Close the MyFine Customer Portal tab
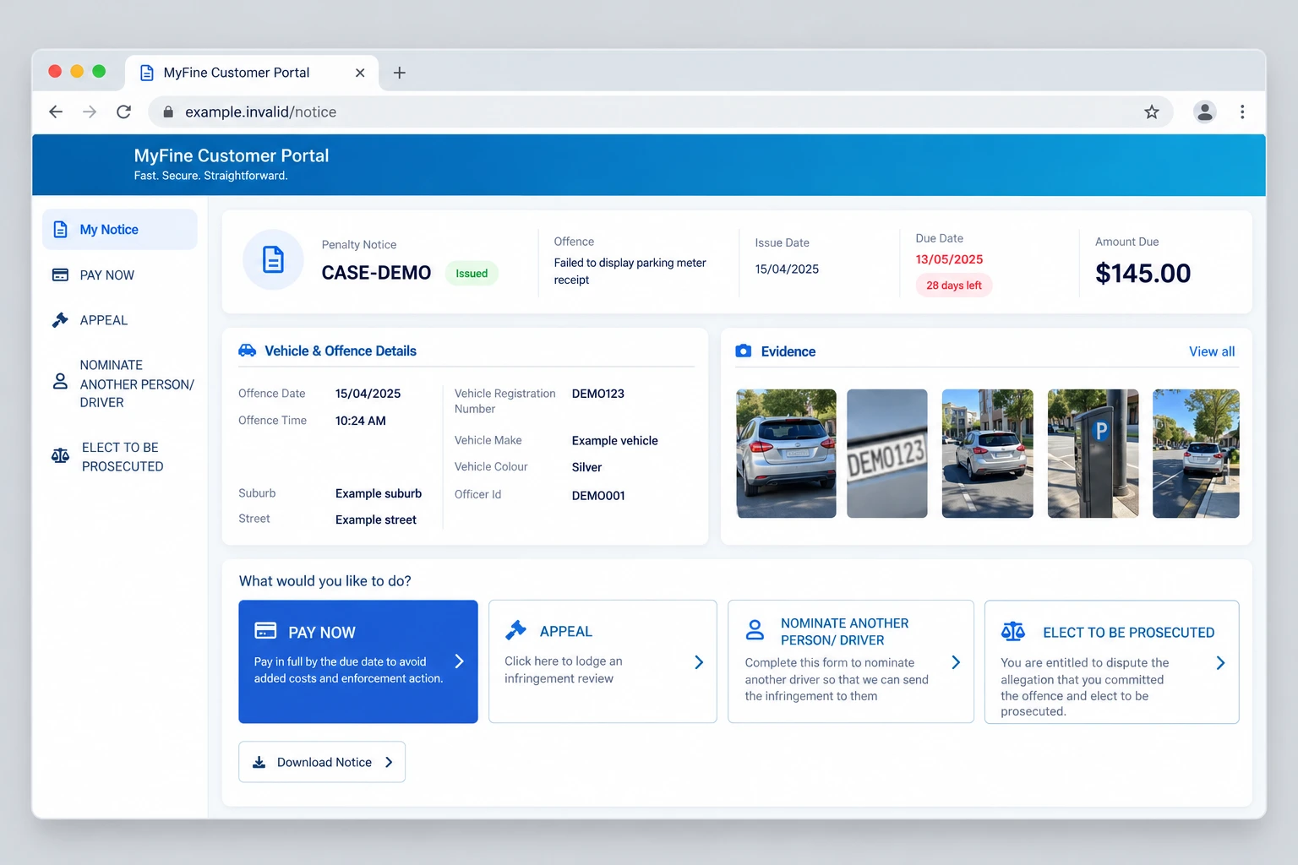Image resolution: width=1298 pixels, height=865 pixels. click(x=360, y=73)
